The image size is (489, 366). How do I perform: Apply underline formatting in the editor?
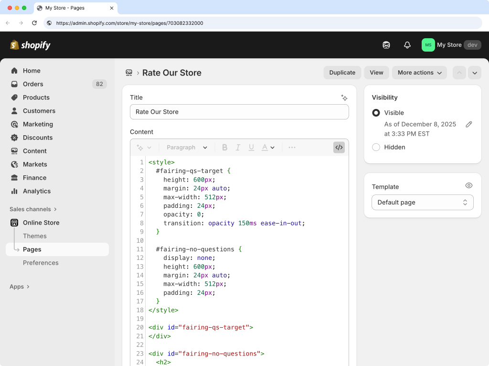[251, 147]
